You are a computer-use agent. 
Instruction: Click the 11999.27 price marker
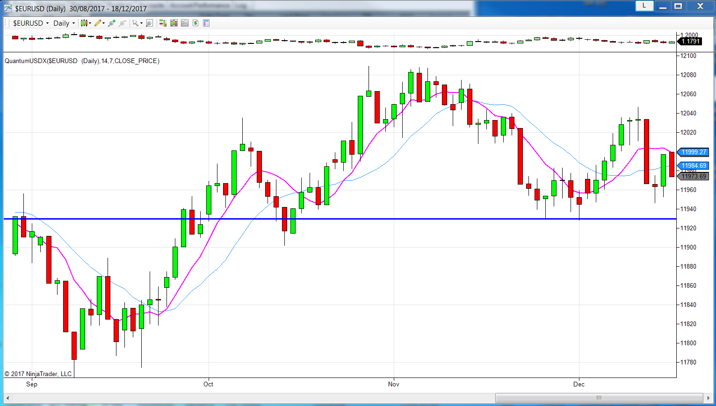(694, 152)
